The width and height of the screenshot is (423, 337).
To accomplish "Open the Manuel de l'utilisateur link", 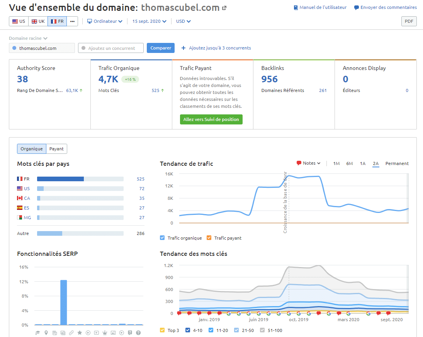I will tap(323, 8).
